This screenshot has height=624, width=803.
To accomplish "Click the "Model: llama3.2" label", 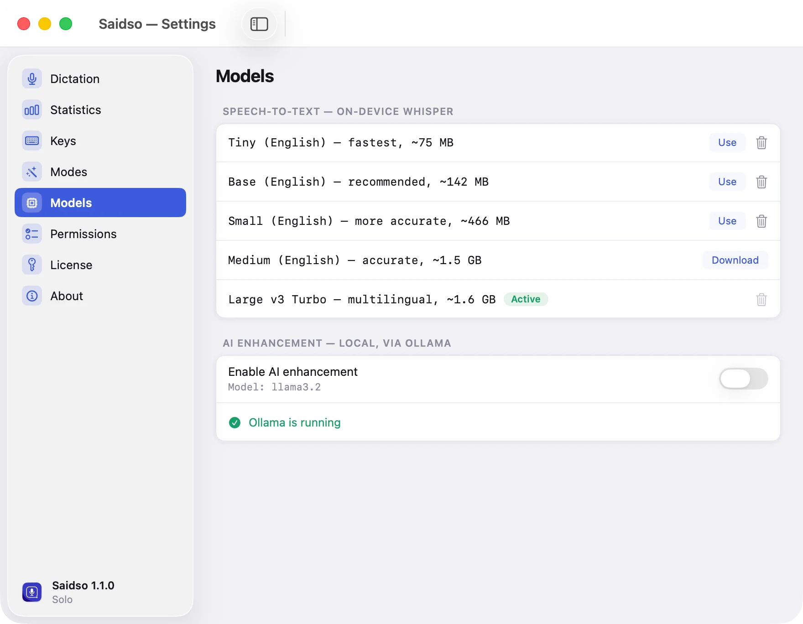I will click(274, 387).
